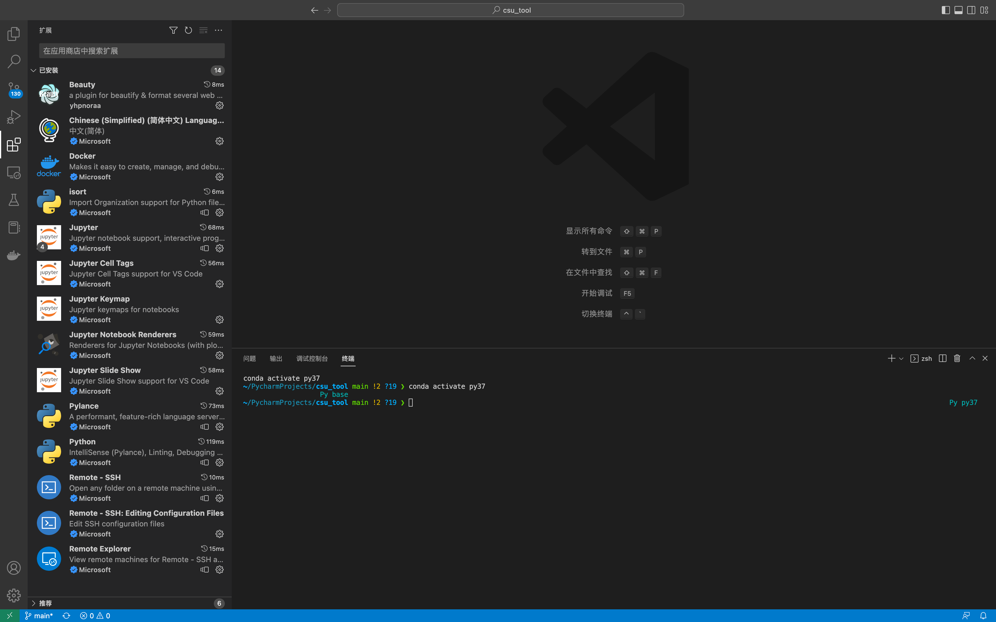This screenshot has height=622, width=996.
Task: Toggle the secondary sidebar visibility
Action: [x=971, y=10]
